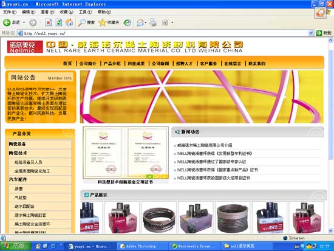Click the Refresh page icon
This screenshot has height=251, width=334.
tap(59, 22)
